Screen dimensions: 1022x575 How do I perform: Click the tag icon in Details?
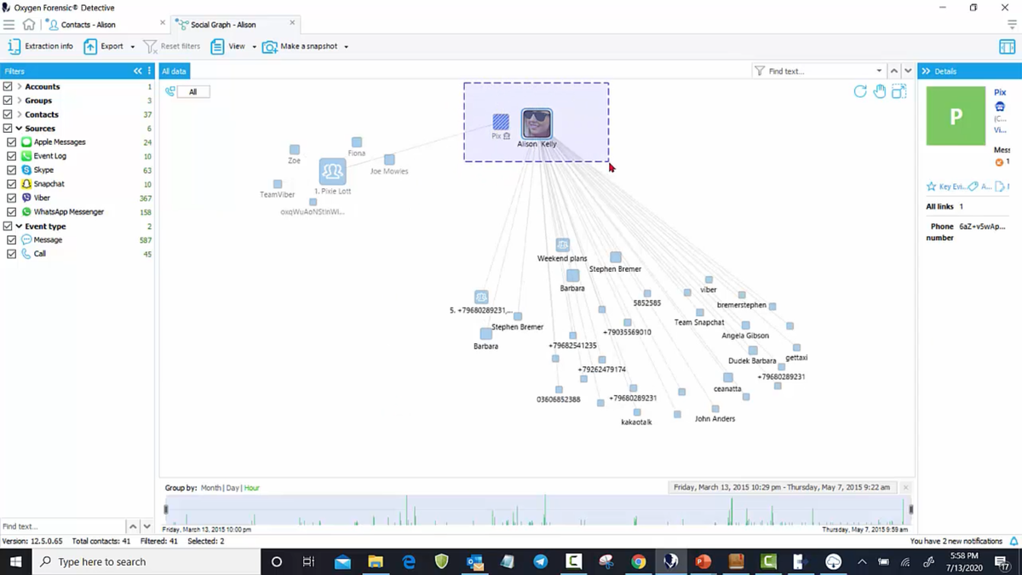tap(973, 187)
